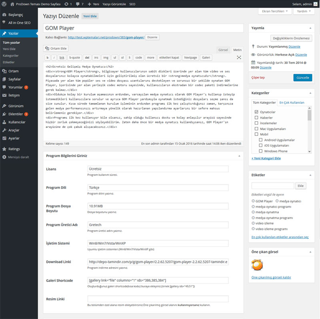Switch to the Görsel editor tab
Screen dimensions: 320x319
click(223, 50)
